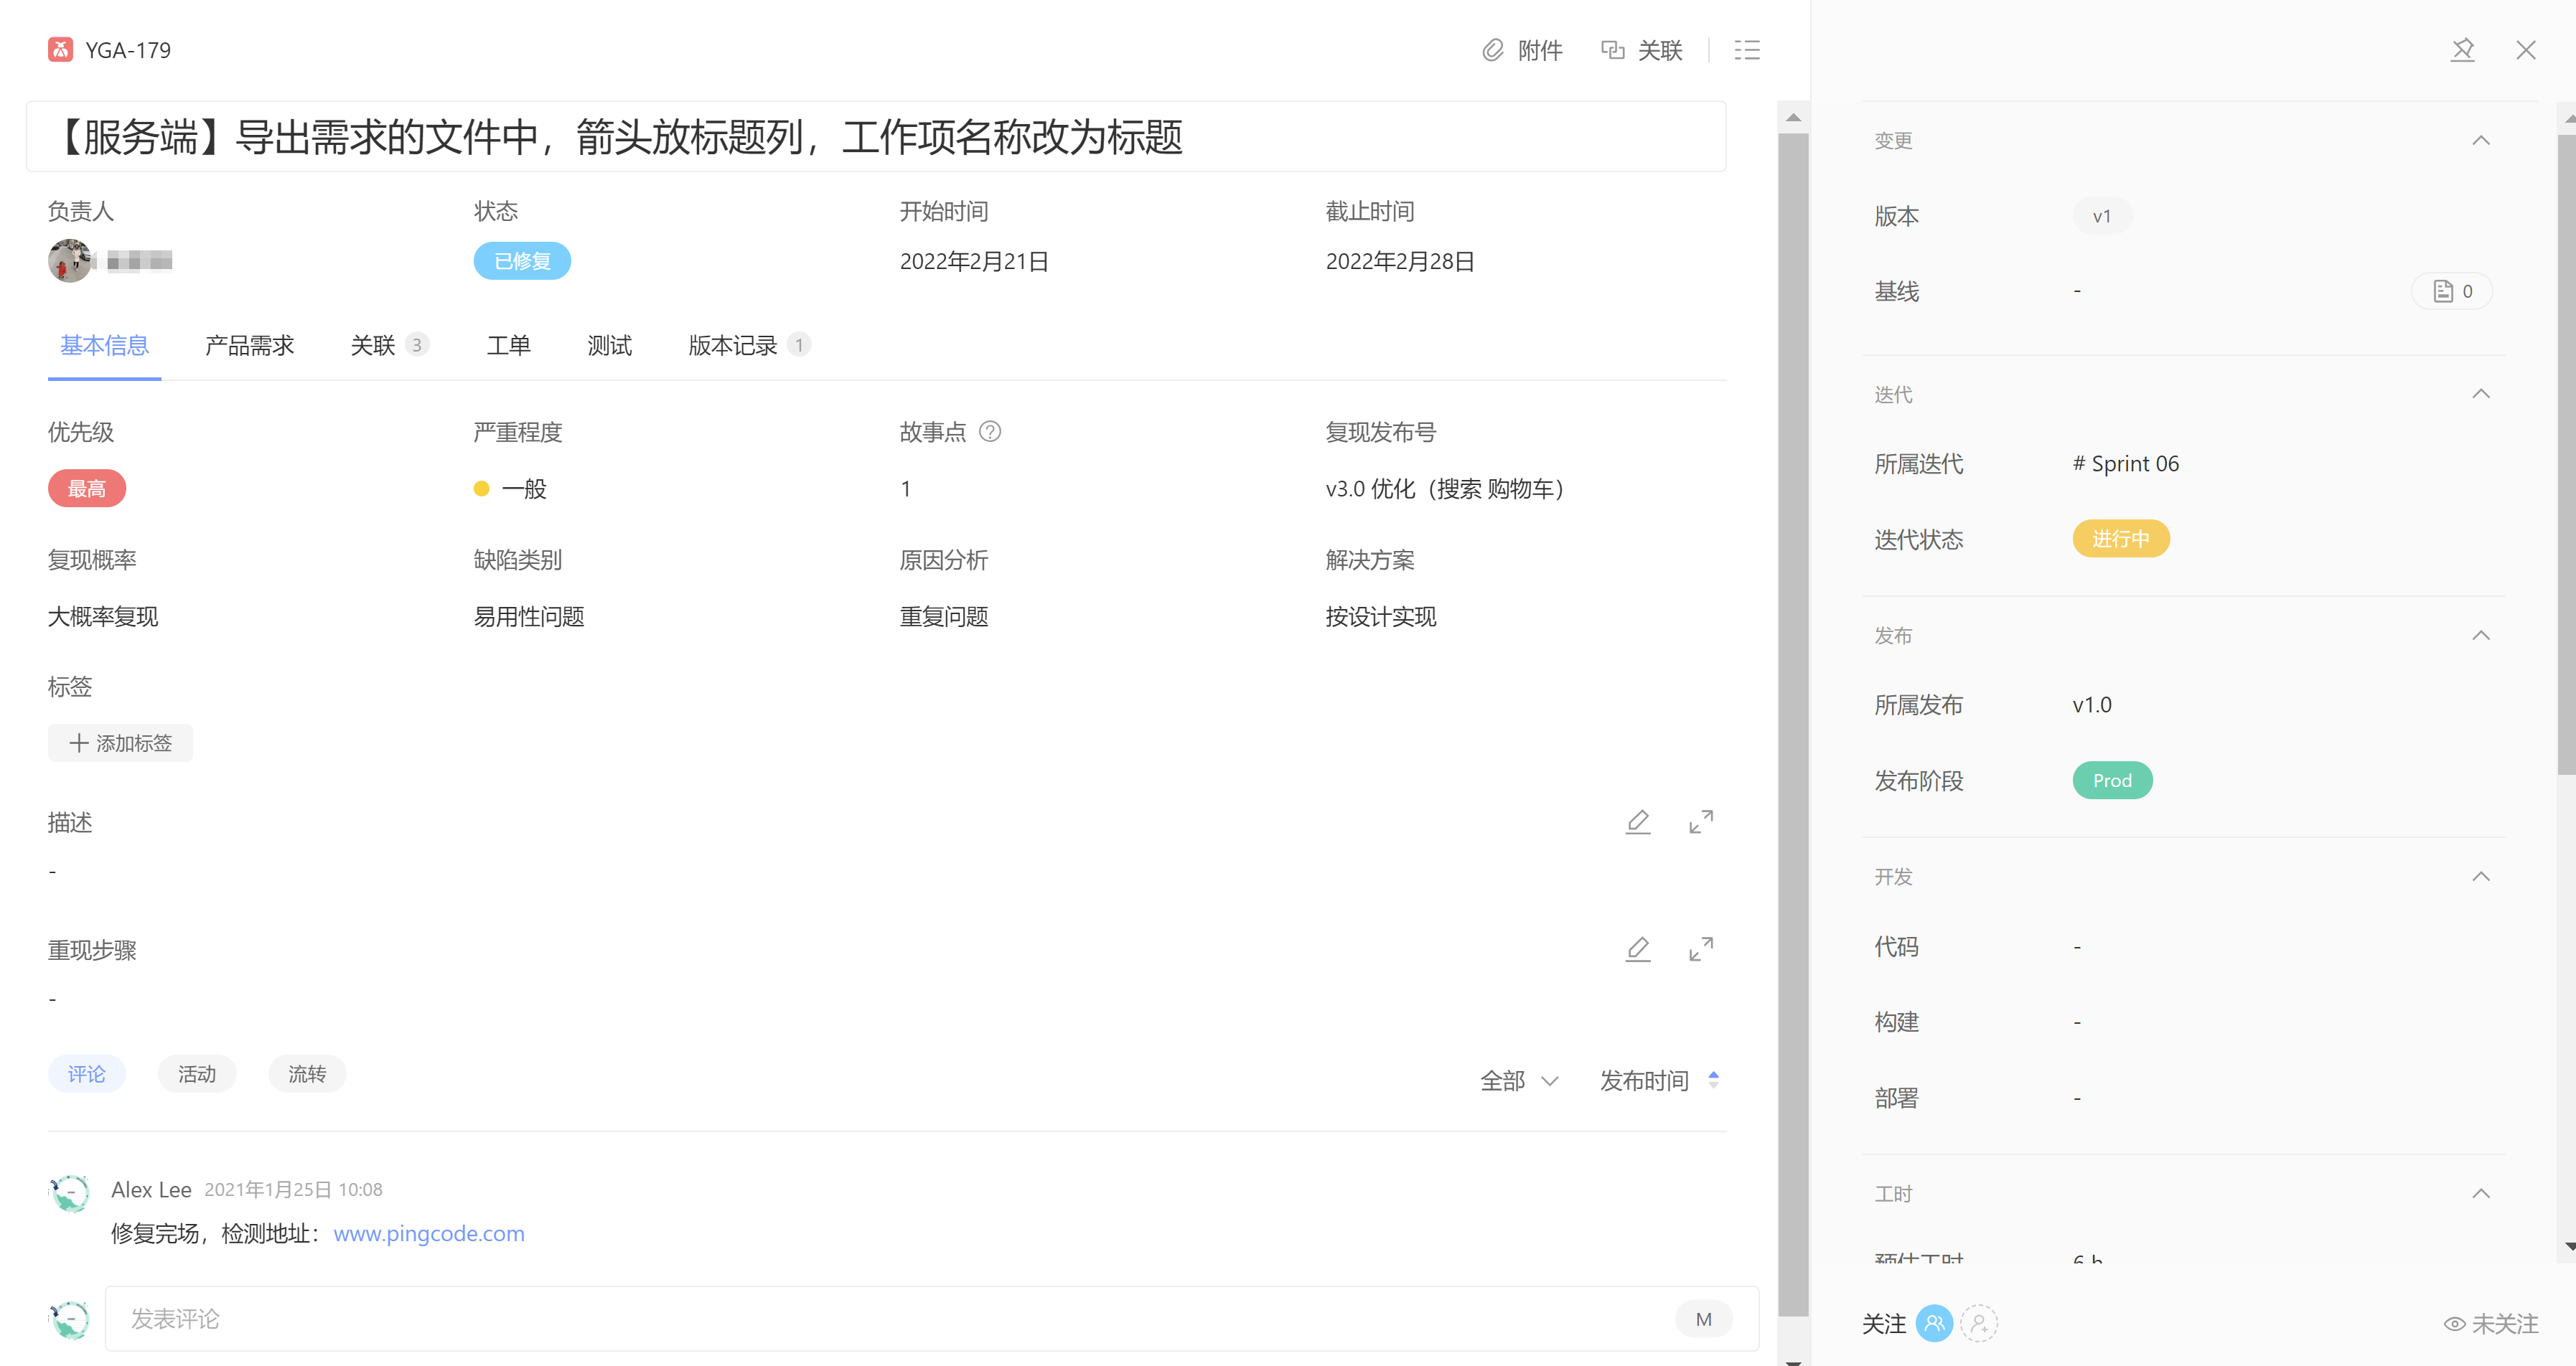Edit the 描述 field with pencil icon

point(1637,821)
